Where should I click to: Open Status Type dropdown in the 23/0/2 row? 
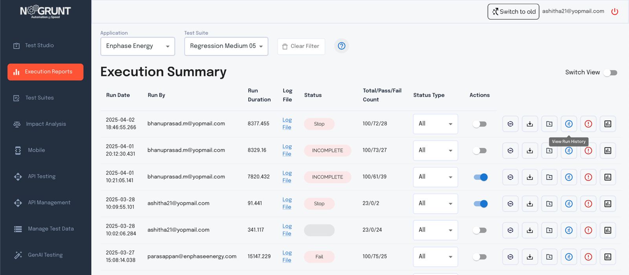coord(435,203)
